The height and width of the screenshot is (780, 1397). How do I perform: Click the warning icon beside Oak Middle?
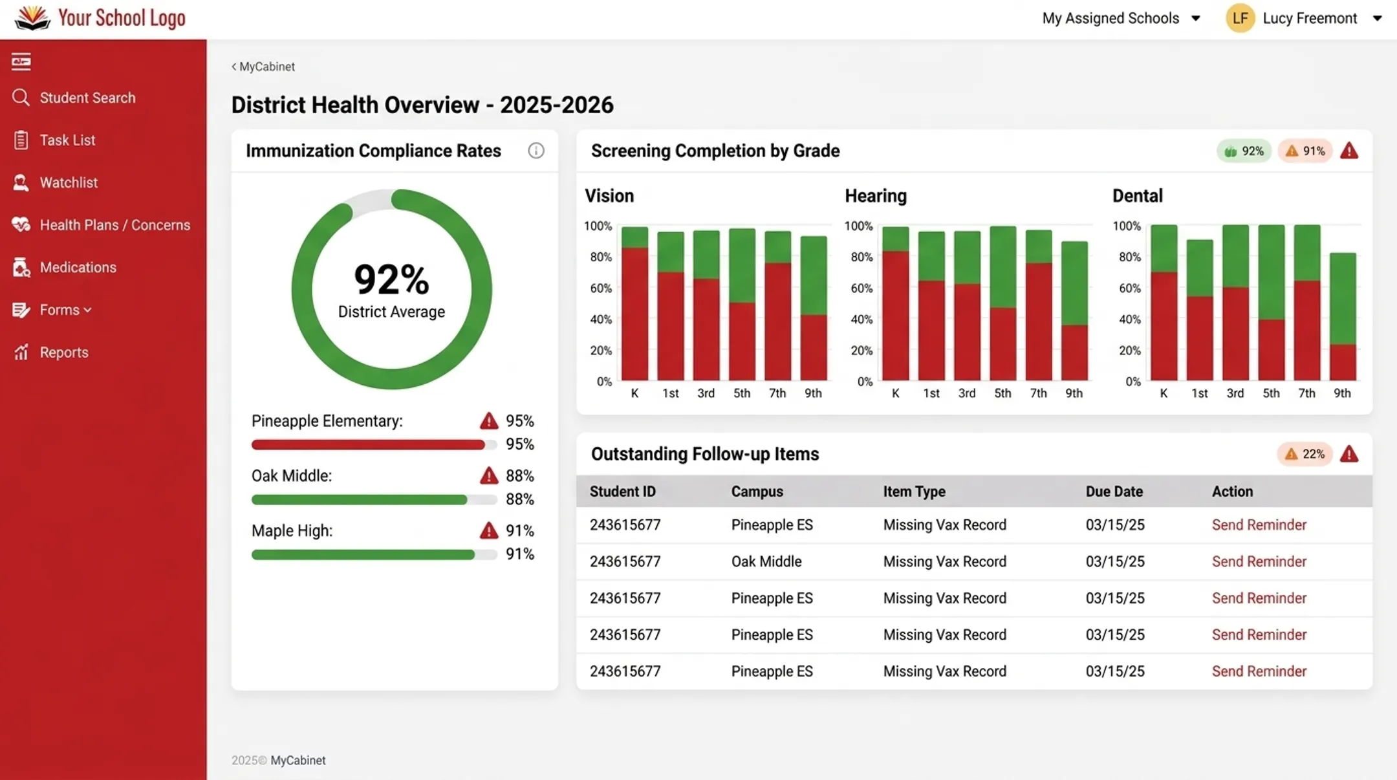click(489, 476)
